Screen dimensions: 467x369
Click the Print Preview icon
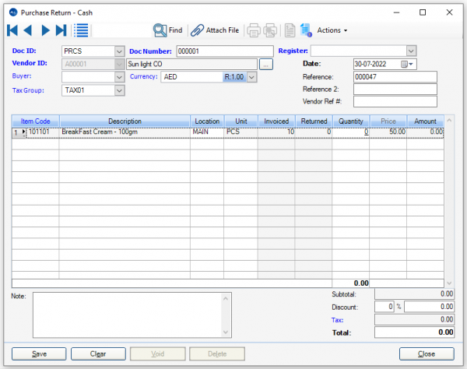270,30
